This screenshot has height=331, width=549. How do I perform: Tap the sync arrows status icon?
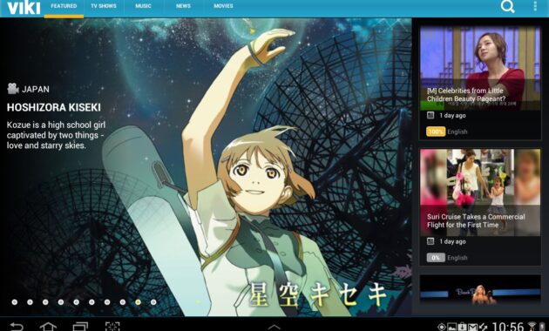(484, 328)
